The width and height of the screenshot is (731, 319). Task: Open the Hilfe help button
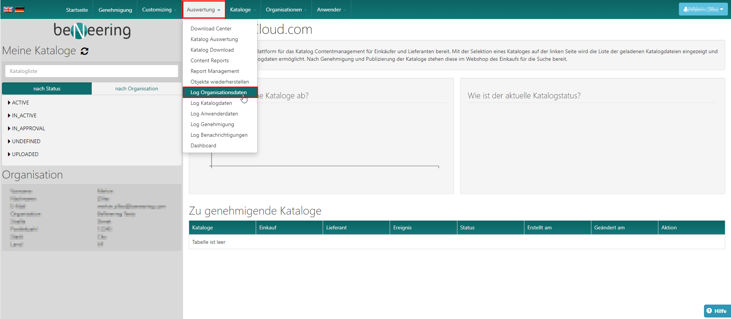click(x=717, y=311)
